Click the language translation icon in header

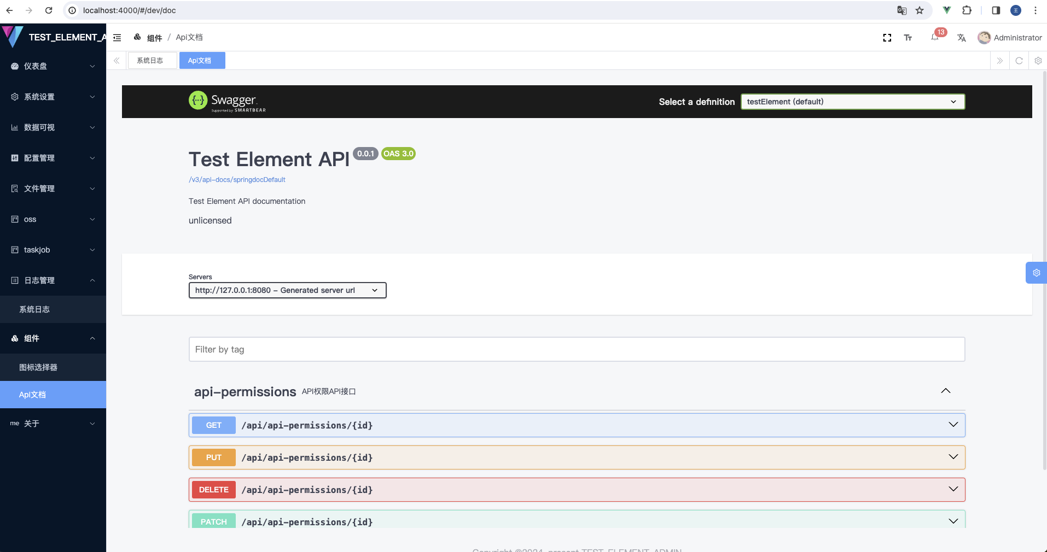[961, 38]
